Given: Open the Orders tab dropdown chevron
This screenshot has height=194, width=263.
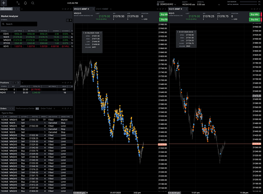Looking at the screenshot, I should tap(10, 109).
